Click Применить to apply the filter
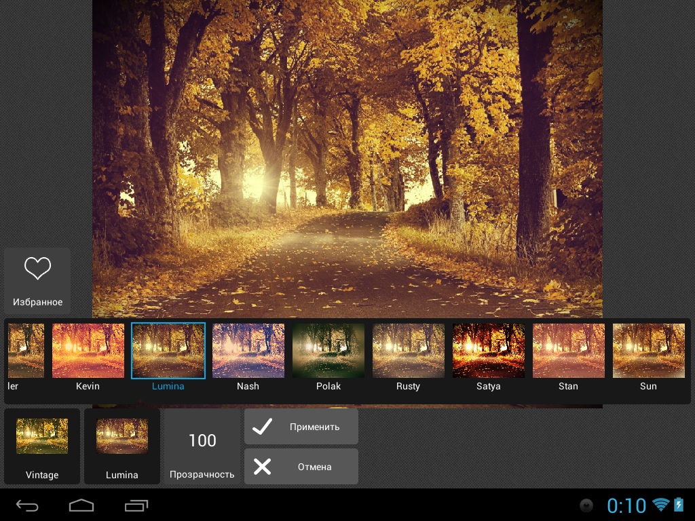Screen dimensions: 695x521 [x=301, y=427]
